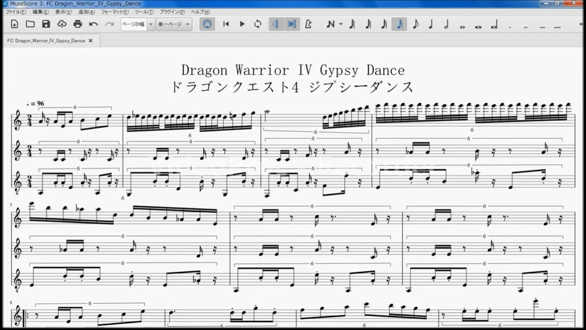Open the note input mode dropdown arrow
The width and height of the screenshot is (586, 330).
341,24
